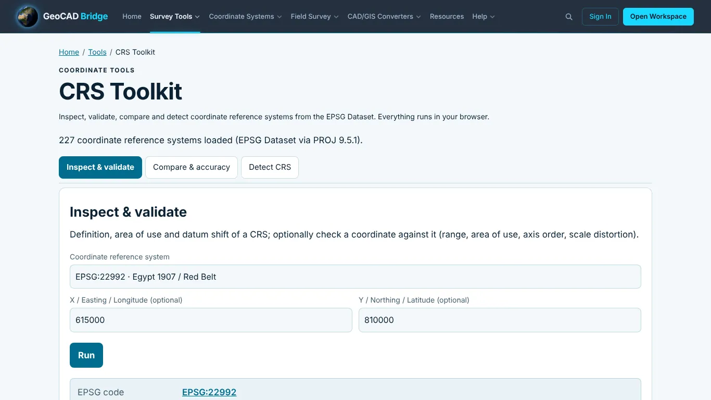This screenshot has width=711, height=400.
Task: Open the CAD/GIS Converters dropdown
Action: [x=384, y=17]
